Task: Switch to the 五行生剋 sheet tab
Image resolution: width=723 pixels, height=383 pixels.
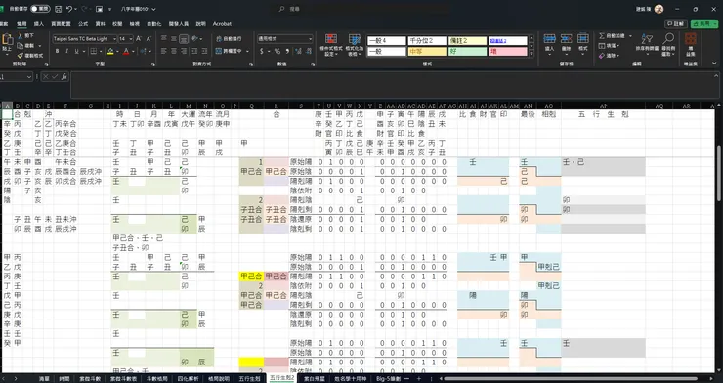Action: (x=249, y=379)
